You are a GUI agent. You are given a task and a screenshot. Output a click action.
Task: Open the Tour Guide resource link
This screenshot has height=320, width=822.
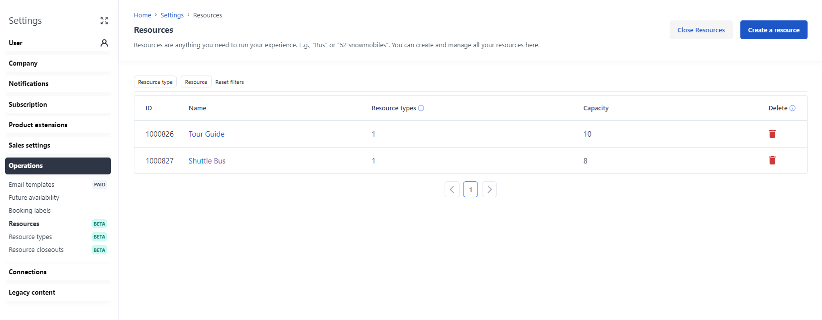pyautogui.click(x=207, y=134)
